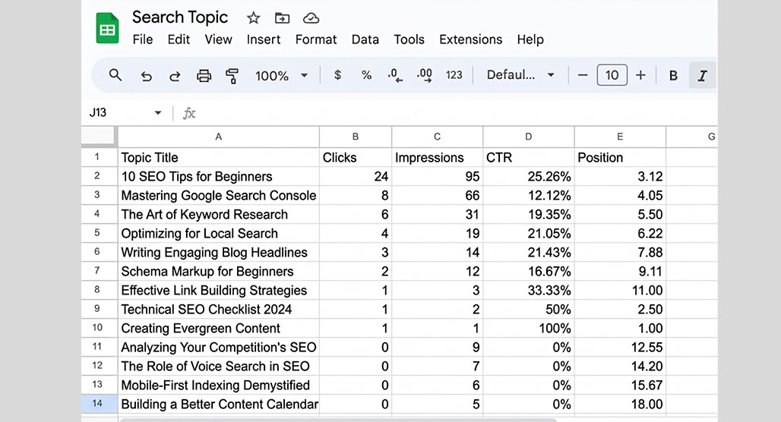This screenshot has height=422, width=781.
Task: Select the Clicks header cell
Action: (x=356, y=157)
